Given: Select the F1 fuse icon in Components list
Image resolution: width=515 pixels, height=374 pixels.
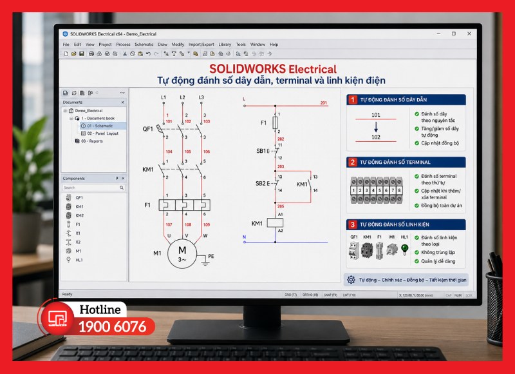Looking at the screenshot, I should 69,224.
